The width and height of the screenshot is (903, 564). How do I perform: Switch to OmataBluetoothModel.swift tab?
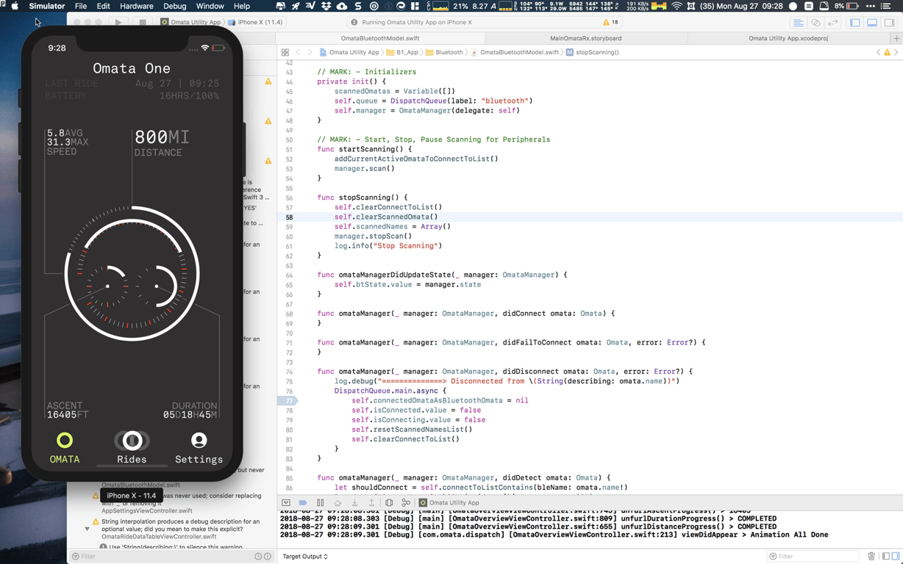pyautogui.click(x=380, y=38)
